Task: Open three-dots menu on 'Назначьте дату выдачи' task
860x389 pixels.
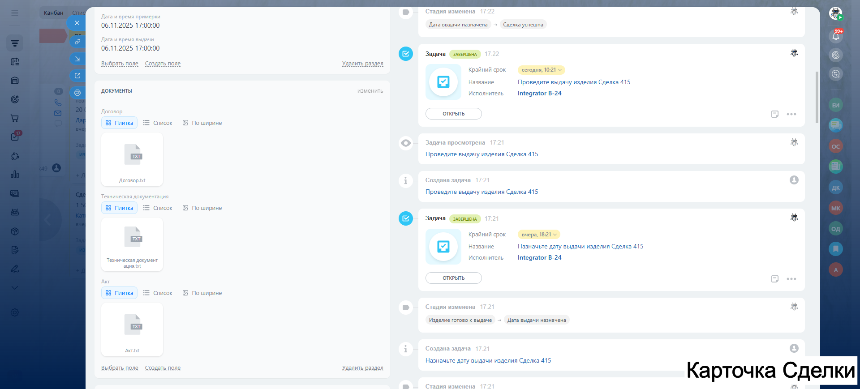Action: point(791,279)
